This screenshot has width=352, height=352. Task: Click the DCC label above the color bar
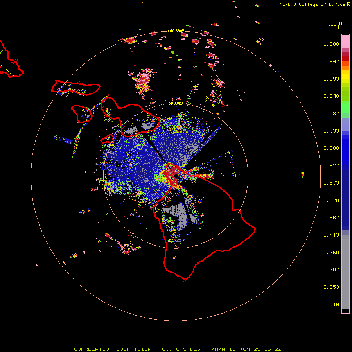pos(343,23)
